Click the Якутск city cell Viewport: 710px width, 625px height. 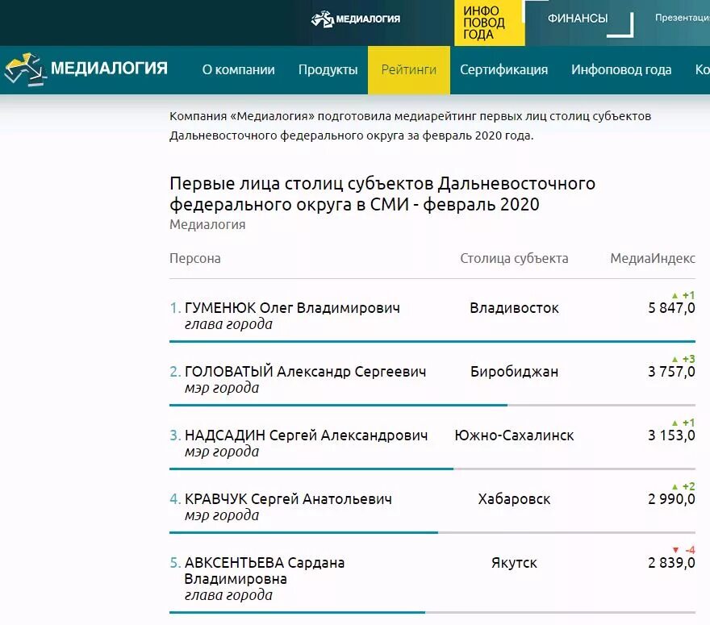(514, 563)
